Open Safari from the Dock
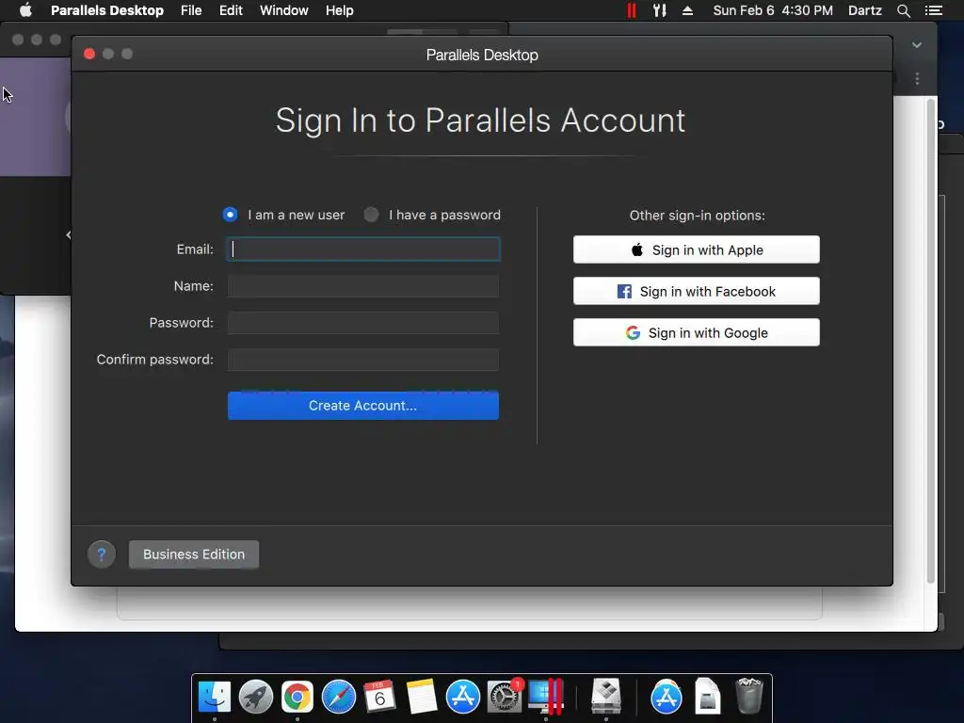The image size is (964, 723). tap(339, 698)
